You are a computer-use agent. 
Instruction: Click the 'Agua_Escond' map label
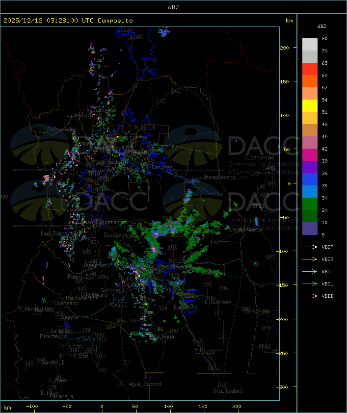[x=145, y=384]
